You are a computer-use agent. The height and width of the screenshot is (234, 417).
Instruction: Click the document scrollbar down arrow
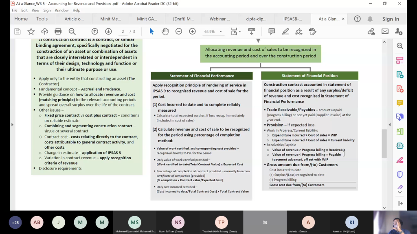[384, 208]
